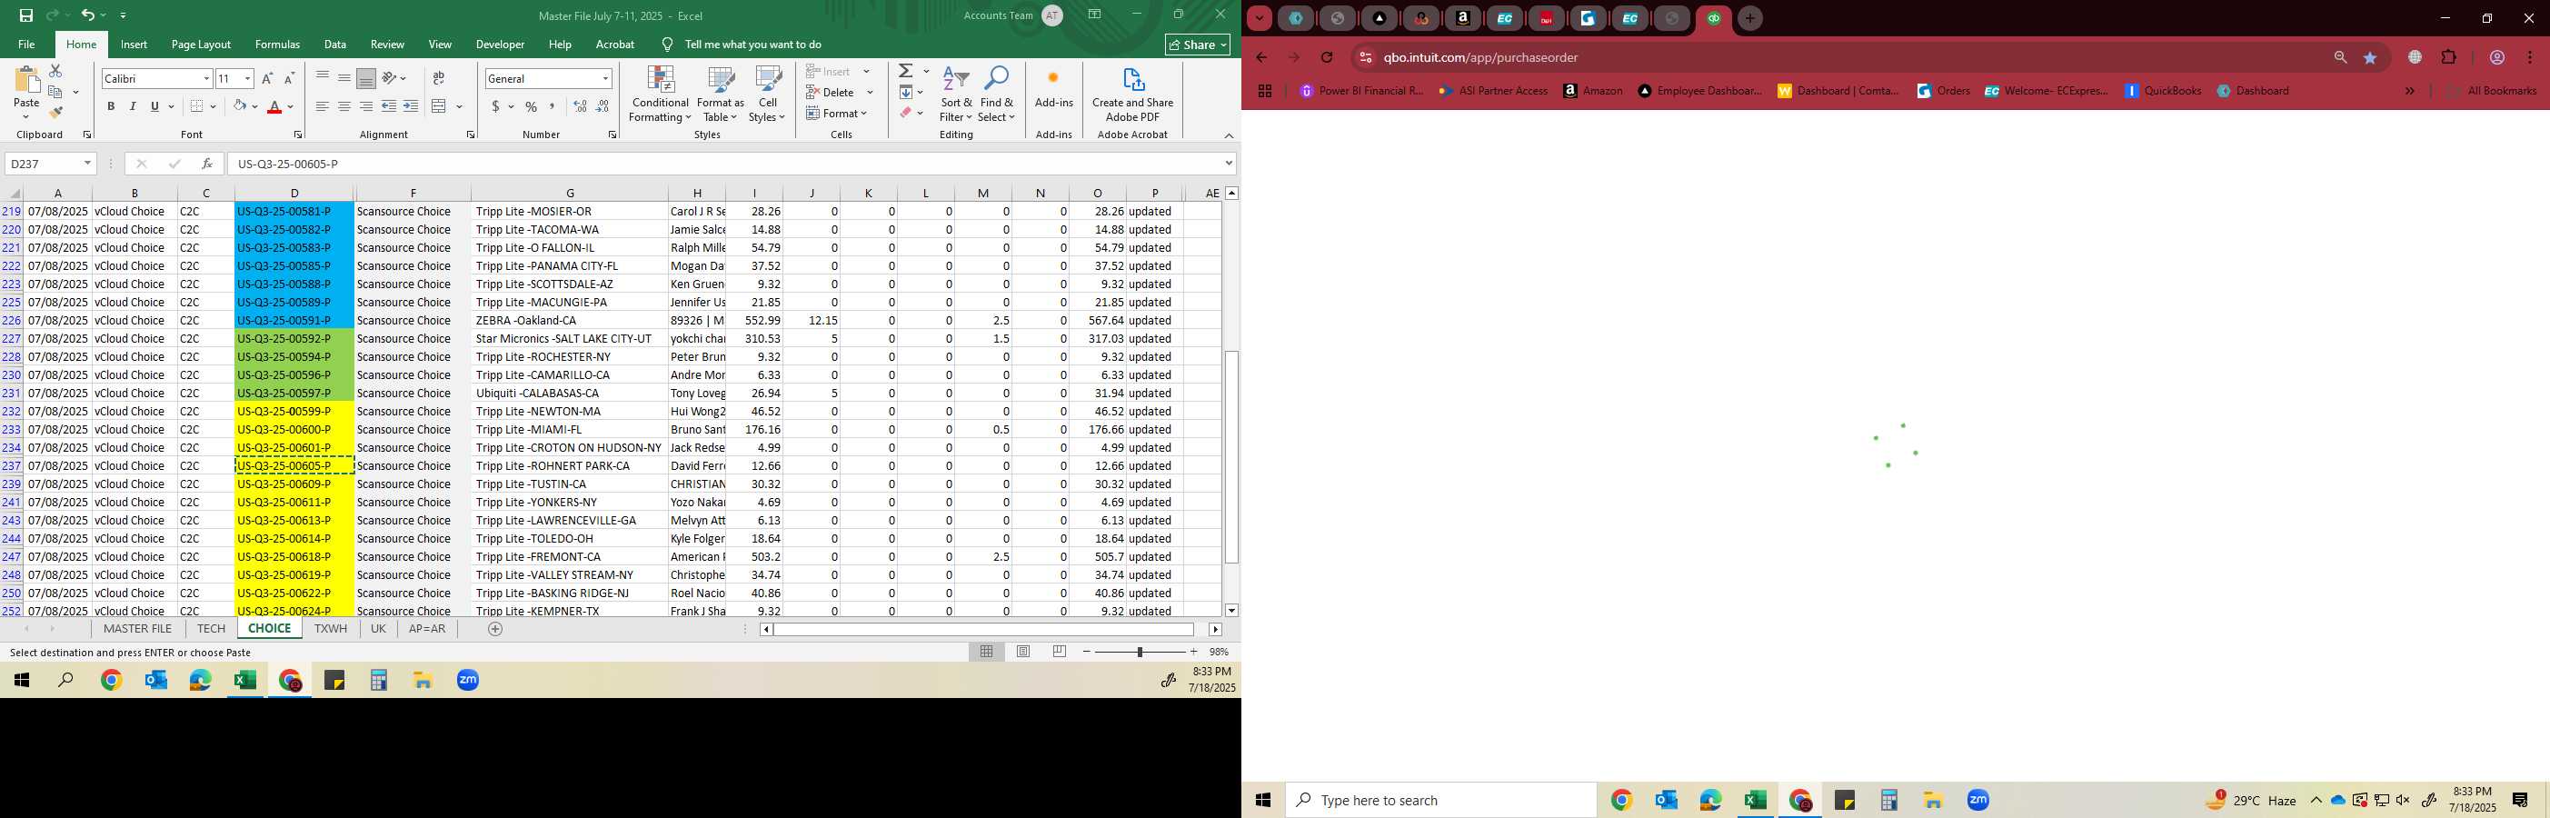
Task: Click the Cut scissors icon in Clipboard
Action: tap(55, 71)
